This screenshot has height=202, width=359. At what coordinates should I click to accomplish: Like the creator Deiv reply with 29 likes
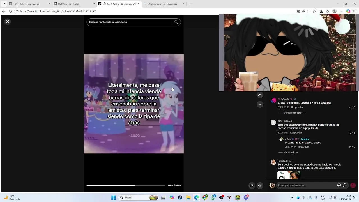352,147
